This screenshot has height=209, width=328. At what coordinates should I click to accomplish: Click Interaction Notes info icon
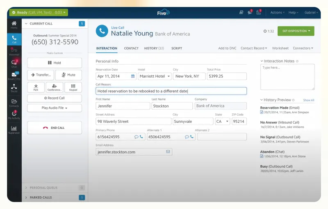coord(297,61)
